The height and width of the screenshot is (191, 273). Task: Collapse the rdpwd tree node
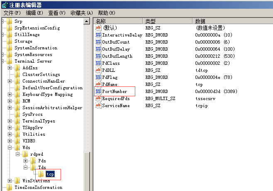pos(17,154)
